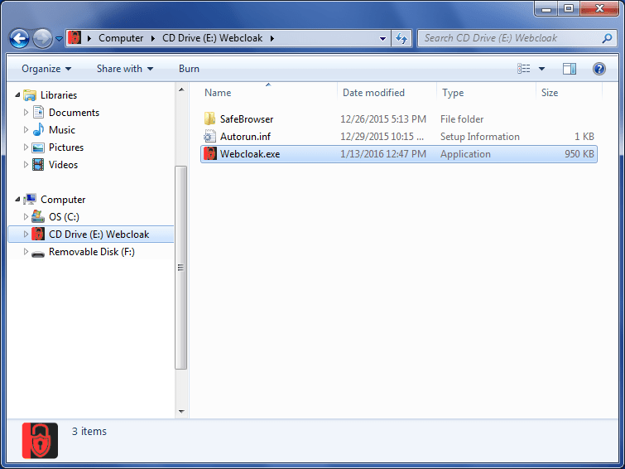Screen dimensions: 625x469
Task: Click navigation pane scrollbar down arrow
Action: (x=181, y=412)
